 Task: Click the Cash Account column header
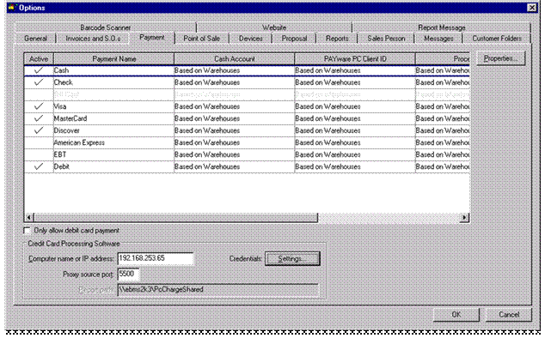(235, 59)
